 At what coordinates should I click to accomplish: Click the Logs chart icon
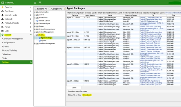2,31
